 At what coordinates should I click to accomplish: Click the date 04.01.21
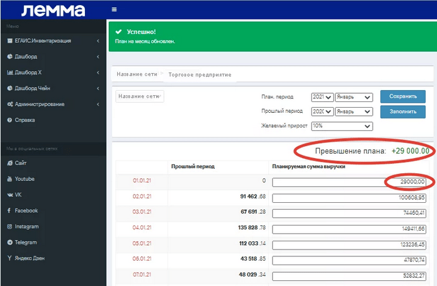[x=142, y=228]
